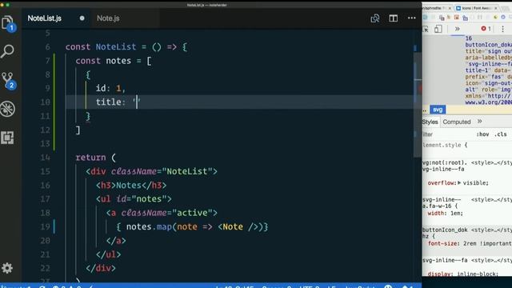
Task: Click line number 6 in gutter
Action: coord(48,47)
